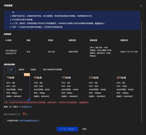Click 北京七区 availability zone cell
Image resolution: width=146 pixels, height=135 pixels.
[x=51, y=52]
